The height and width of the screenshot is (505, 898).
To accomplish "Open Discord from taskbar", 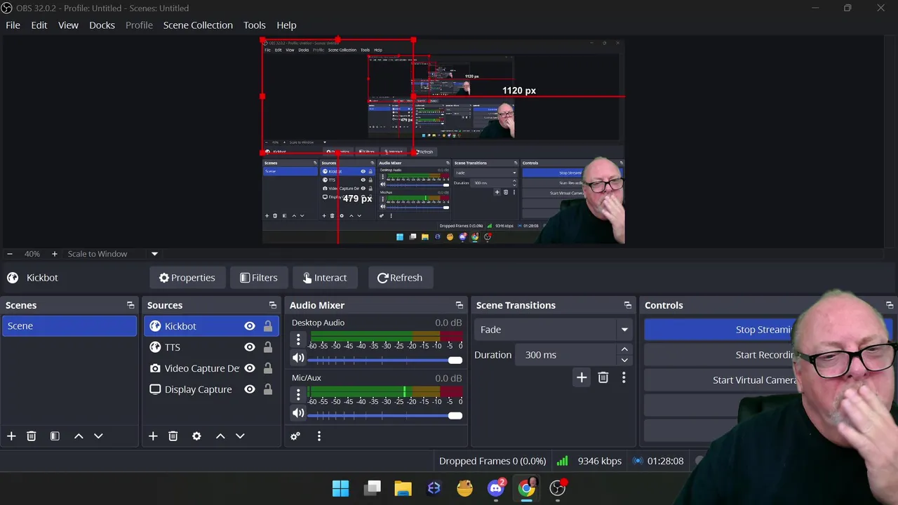I will pos(496,488).
